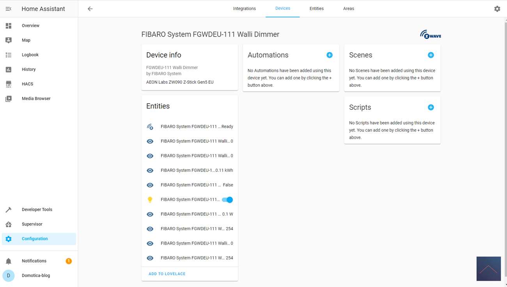Switch to the Entities tab
This screenshot has height=287, width=507.
(x=316, y=9)
